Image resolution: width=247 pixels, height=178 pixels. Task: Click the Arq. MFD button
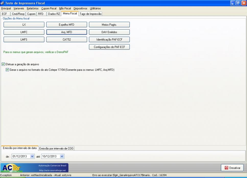pos(67,32)
